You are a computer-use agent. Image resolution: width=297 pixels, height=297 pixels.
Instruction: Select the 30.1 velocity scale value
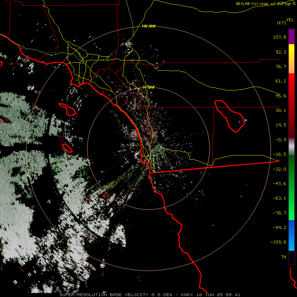tap(281, 111)
